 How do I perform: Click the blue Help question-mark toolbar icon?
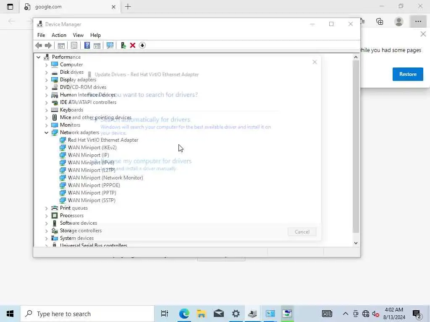(87, 45)
